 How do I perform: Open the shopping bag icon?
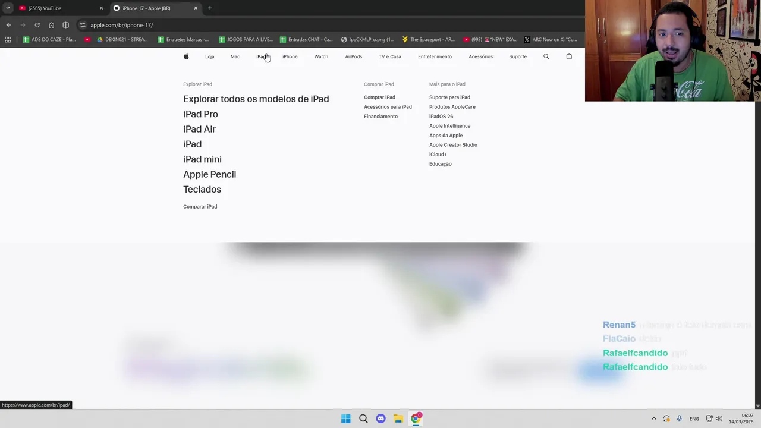tap(569, 56)
